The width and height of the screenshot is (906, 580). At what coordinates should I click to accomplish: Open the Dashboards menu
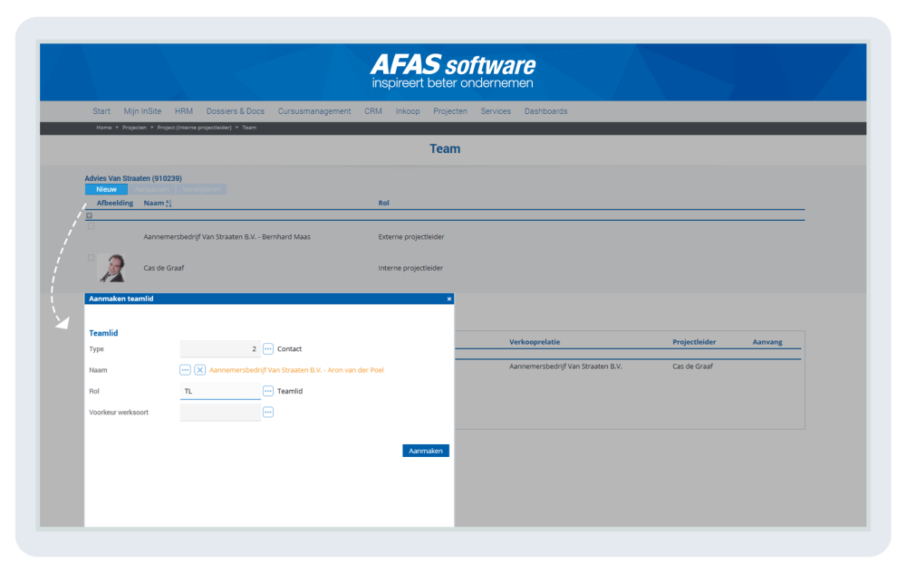pos(546,111)
